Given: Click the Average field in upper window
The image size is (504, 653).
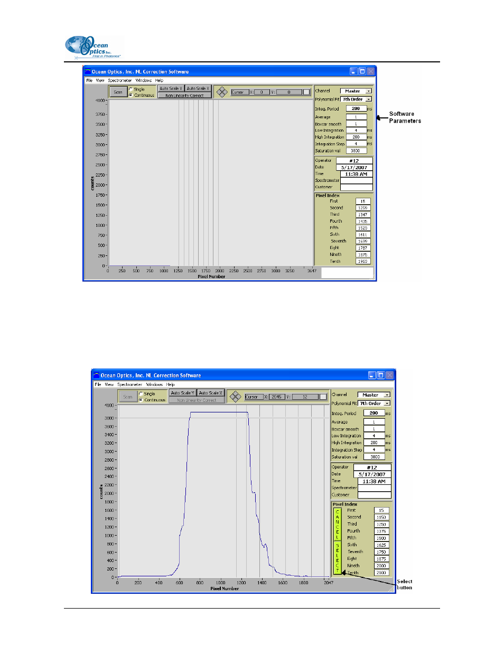Looking at the screenshot, I should 356,117.
